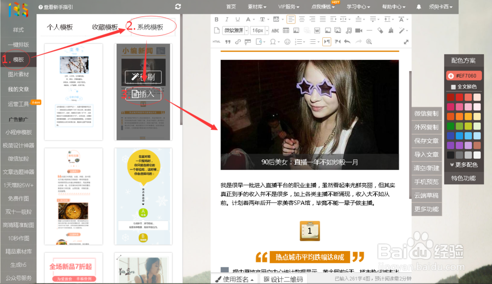Import a Word document
492x284 pixels.
(x=317, y=30)
